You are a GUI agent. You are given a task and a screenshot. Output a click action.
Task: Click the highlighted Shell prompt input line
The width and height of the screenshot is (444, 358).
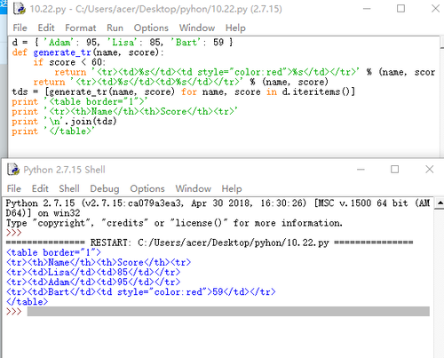tap(228, 312)
